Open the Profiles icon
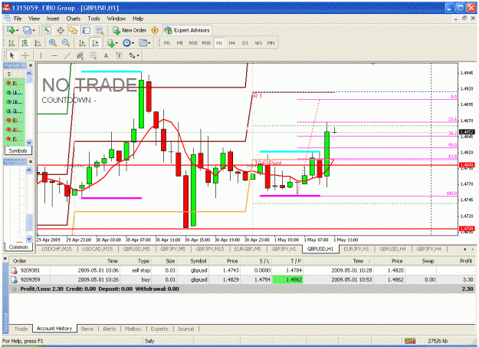This screenshot has height=347, width=479. coord(27,30)
